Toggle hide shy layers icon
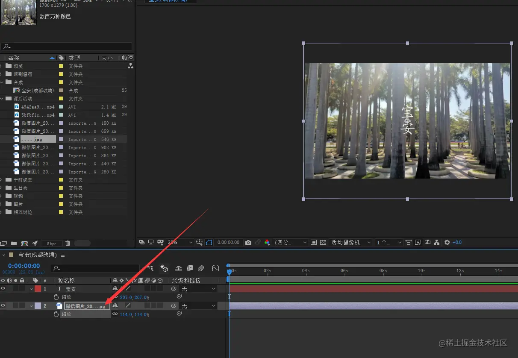Image resolution: width=518 pixels, height=358 pixels. pyautogui.click(x=179, y=268)
